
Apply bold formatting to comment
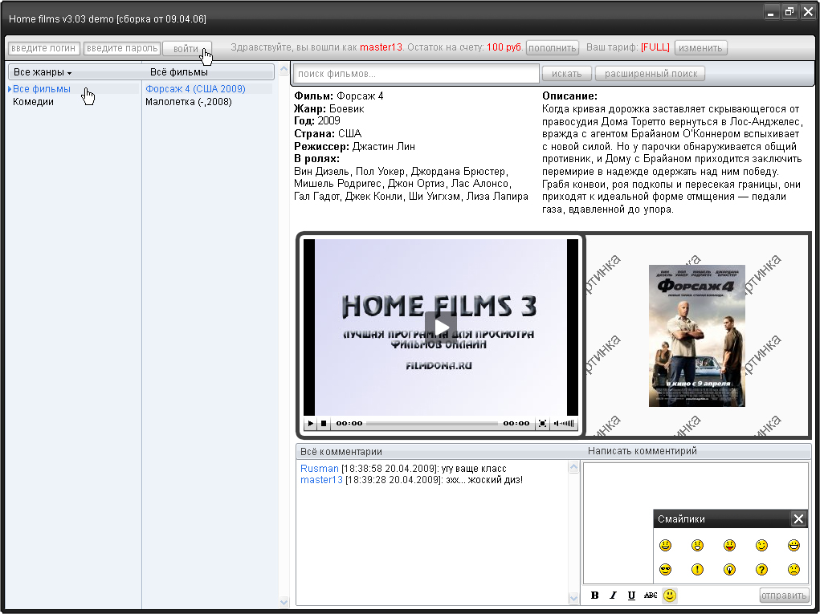(594, 596)
